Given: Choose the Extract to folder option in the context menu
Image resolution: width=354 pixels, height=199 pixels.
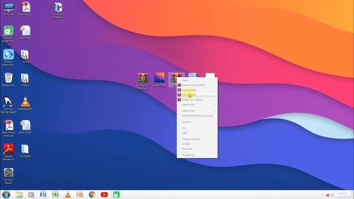Looking at the screenshot, I should 197,99.
